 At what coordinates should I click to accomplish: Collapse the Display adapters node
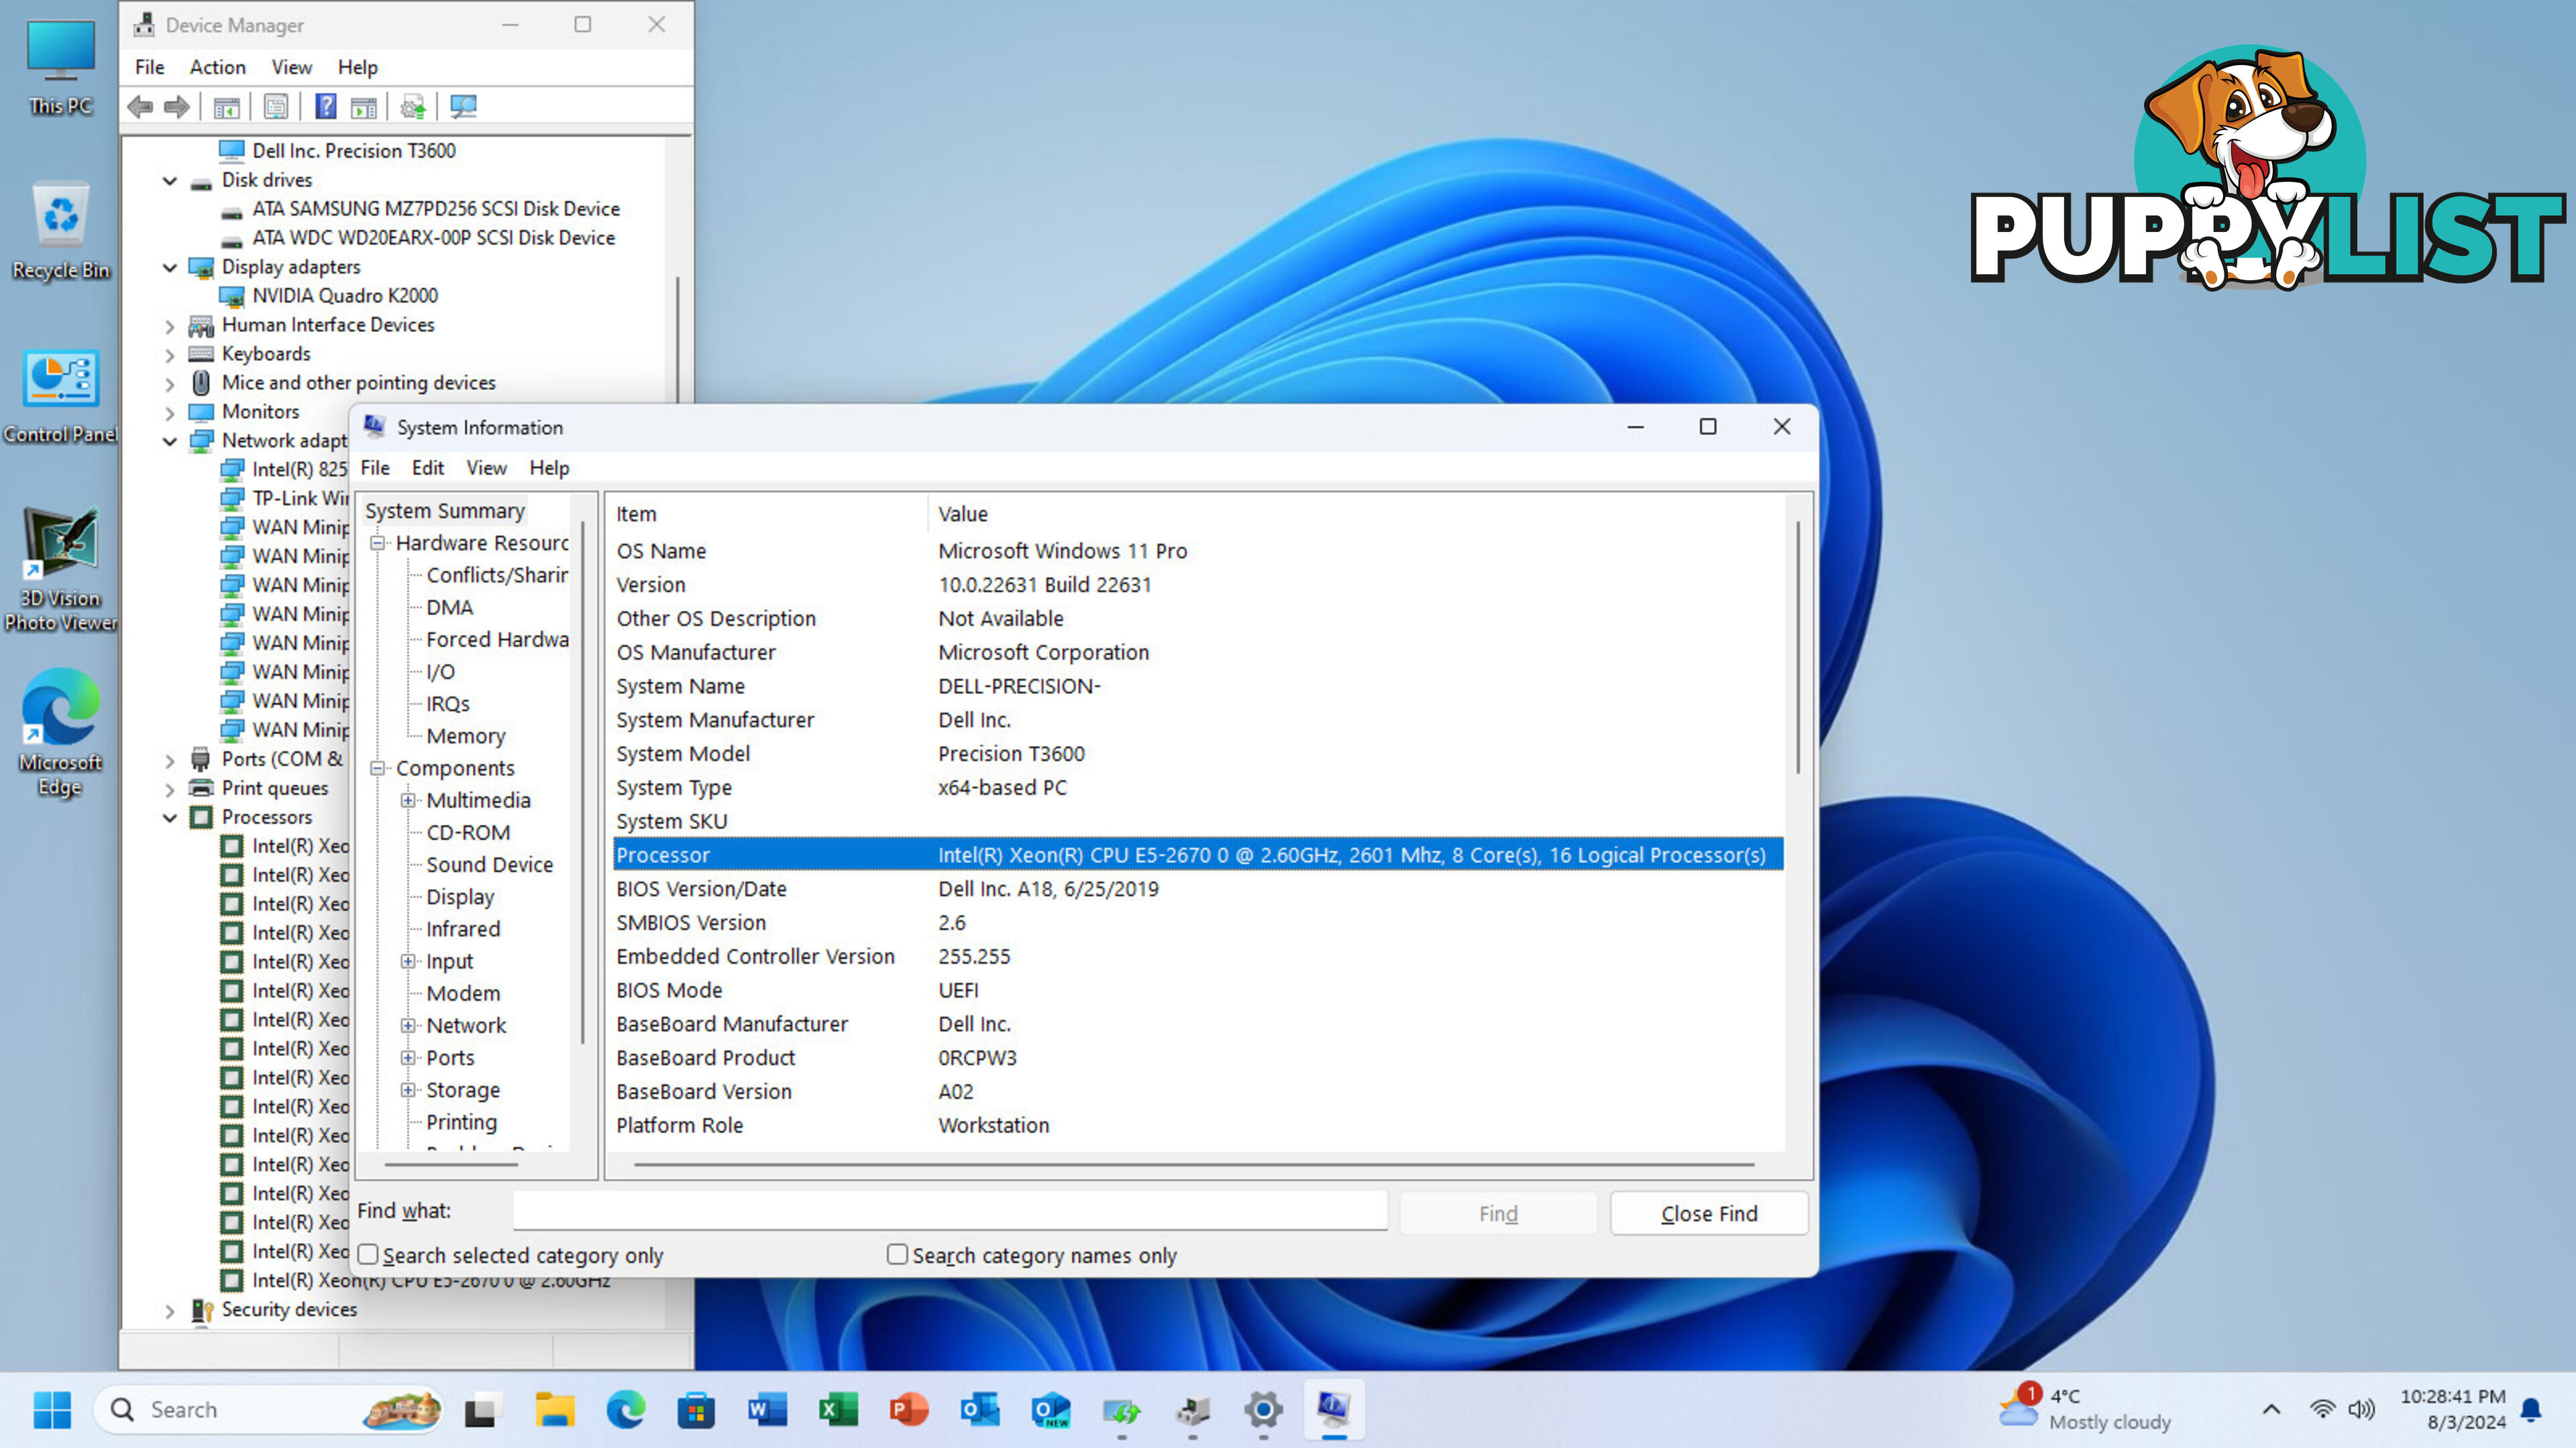(x=170, y=268)
